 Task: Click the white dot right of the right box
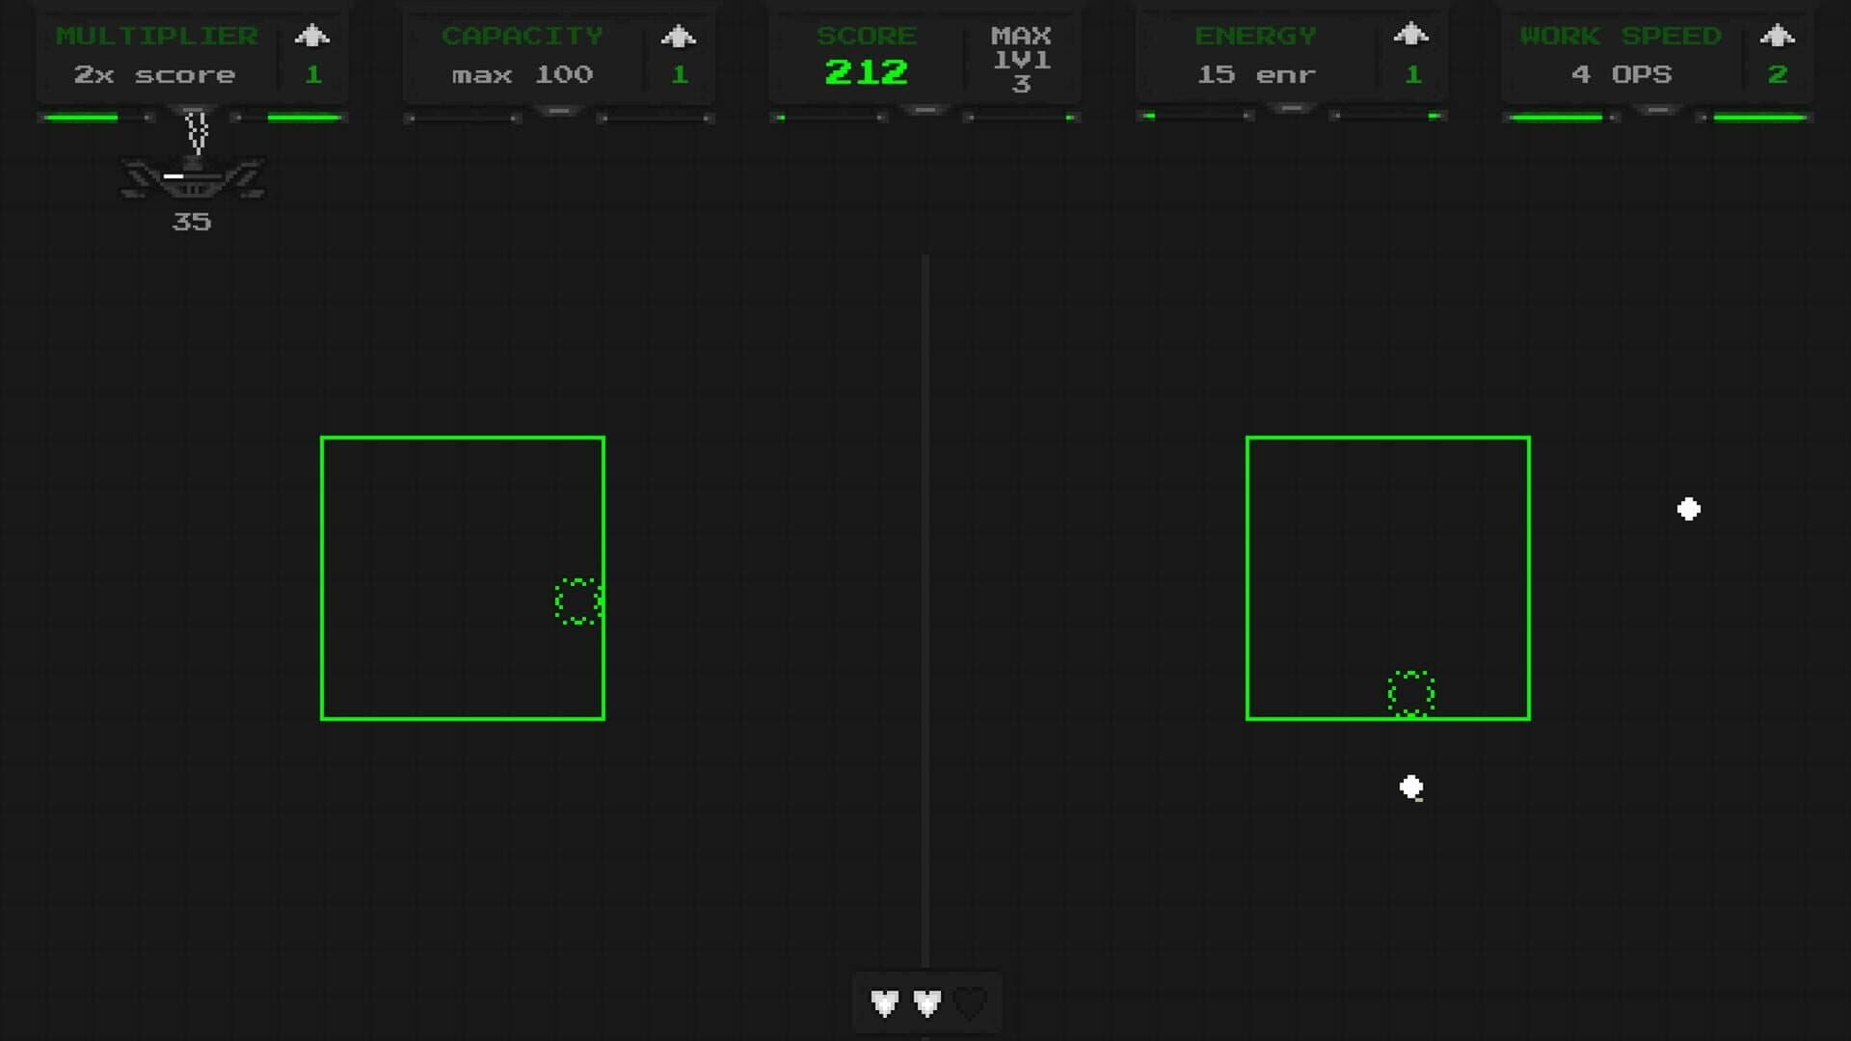click(x=1689, y=509)
